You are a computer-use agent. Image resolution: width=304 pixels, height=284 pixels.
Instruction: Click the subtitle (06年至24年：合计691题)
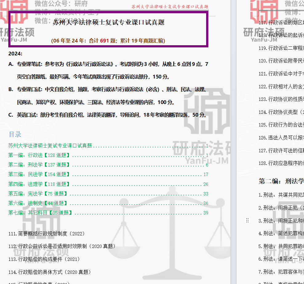108,41
